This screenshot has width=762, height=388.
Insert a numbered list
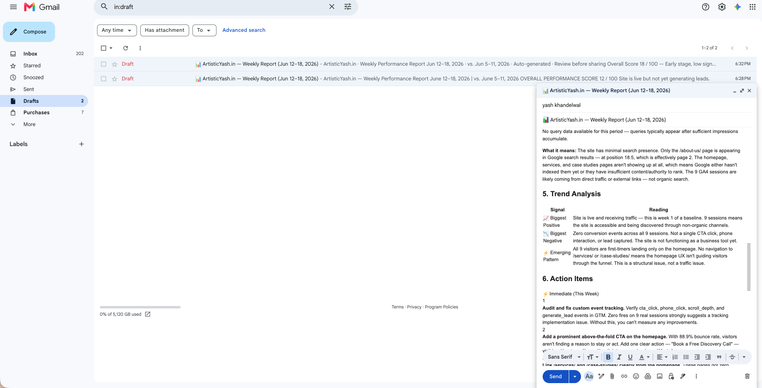(x=675, y=357)
